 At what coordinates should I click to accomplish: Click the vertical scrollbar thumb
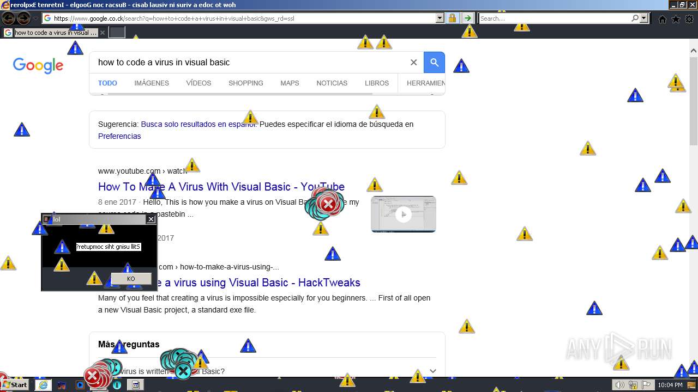[x=693, y=100]
